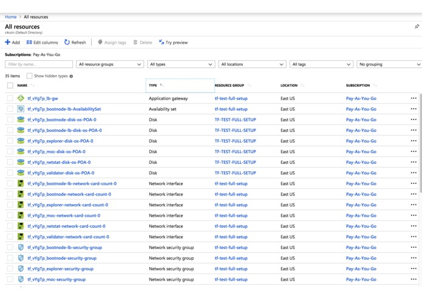
Task: Click in the Filter by name field
Action: 39,64
